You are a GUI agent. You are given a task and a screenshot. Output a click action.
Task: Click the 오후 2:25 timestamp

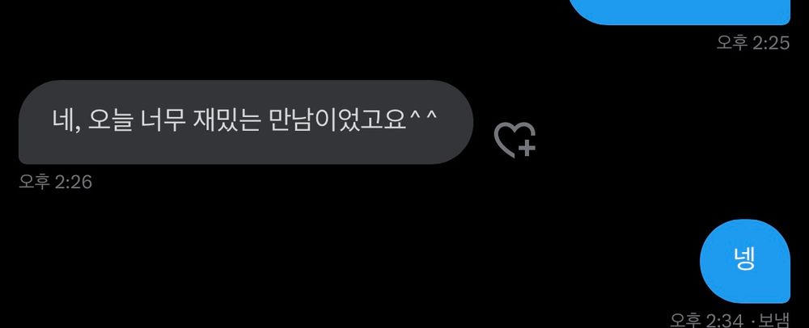[x=752, y=43]
